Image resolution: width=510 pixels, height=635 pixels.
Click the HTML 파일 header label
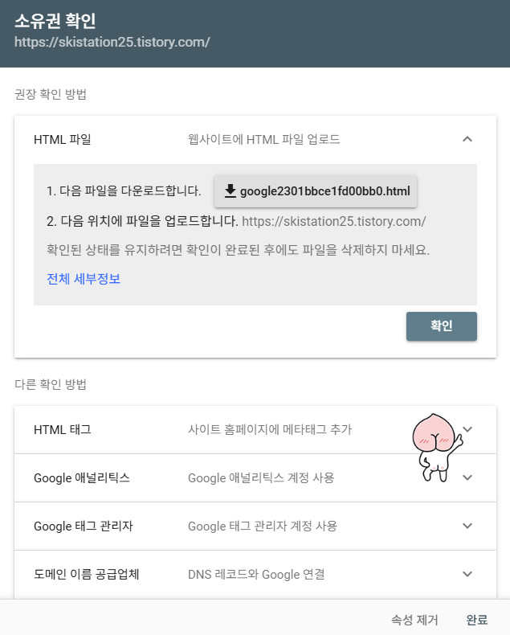tap(63, 139)
